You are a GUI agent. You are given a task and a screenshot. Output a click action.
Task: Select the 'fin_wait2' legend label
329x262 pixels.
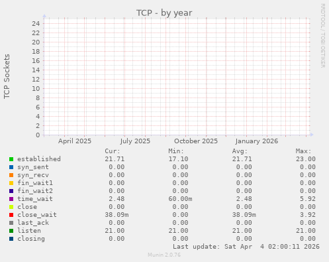35,191
